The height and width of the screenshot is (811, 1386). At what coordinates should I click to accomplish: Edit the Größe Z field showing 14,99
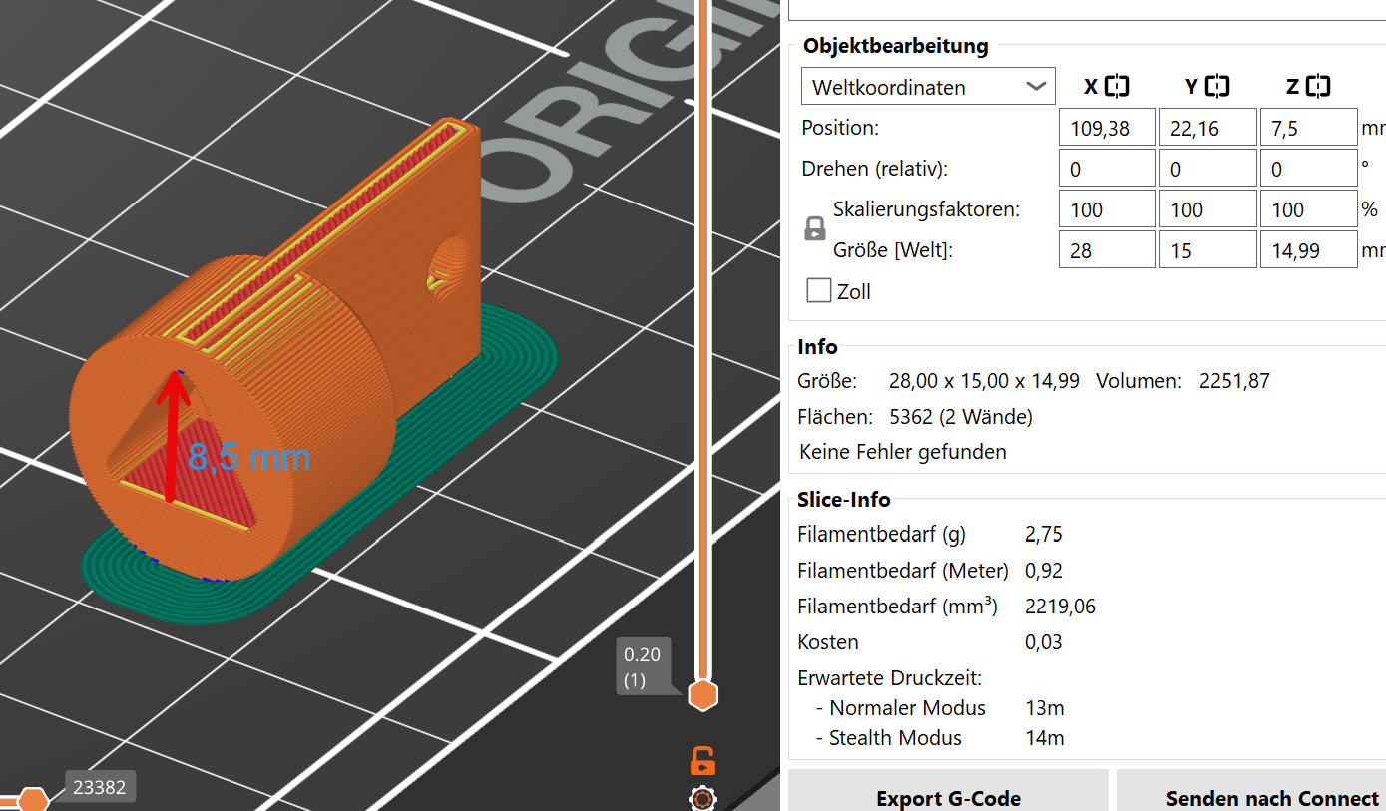(x=1309, y=250)
